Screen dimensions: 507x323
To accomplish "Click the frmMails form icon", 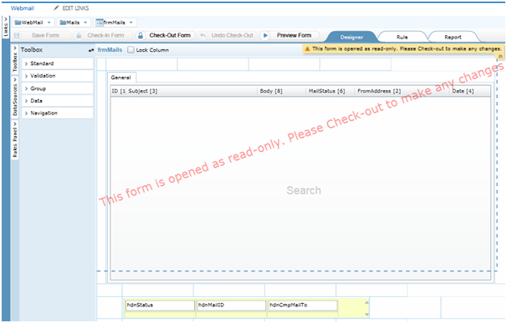I will click(100, 23).
